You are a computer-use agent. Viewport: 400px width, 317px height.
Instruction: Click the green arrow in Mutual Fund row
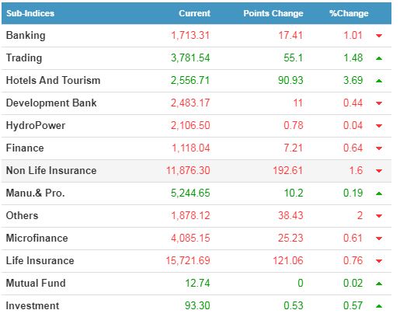(379, 284)
